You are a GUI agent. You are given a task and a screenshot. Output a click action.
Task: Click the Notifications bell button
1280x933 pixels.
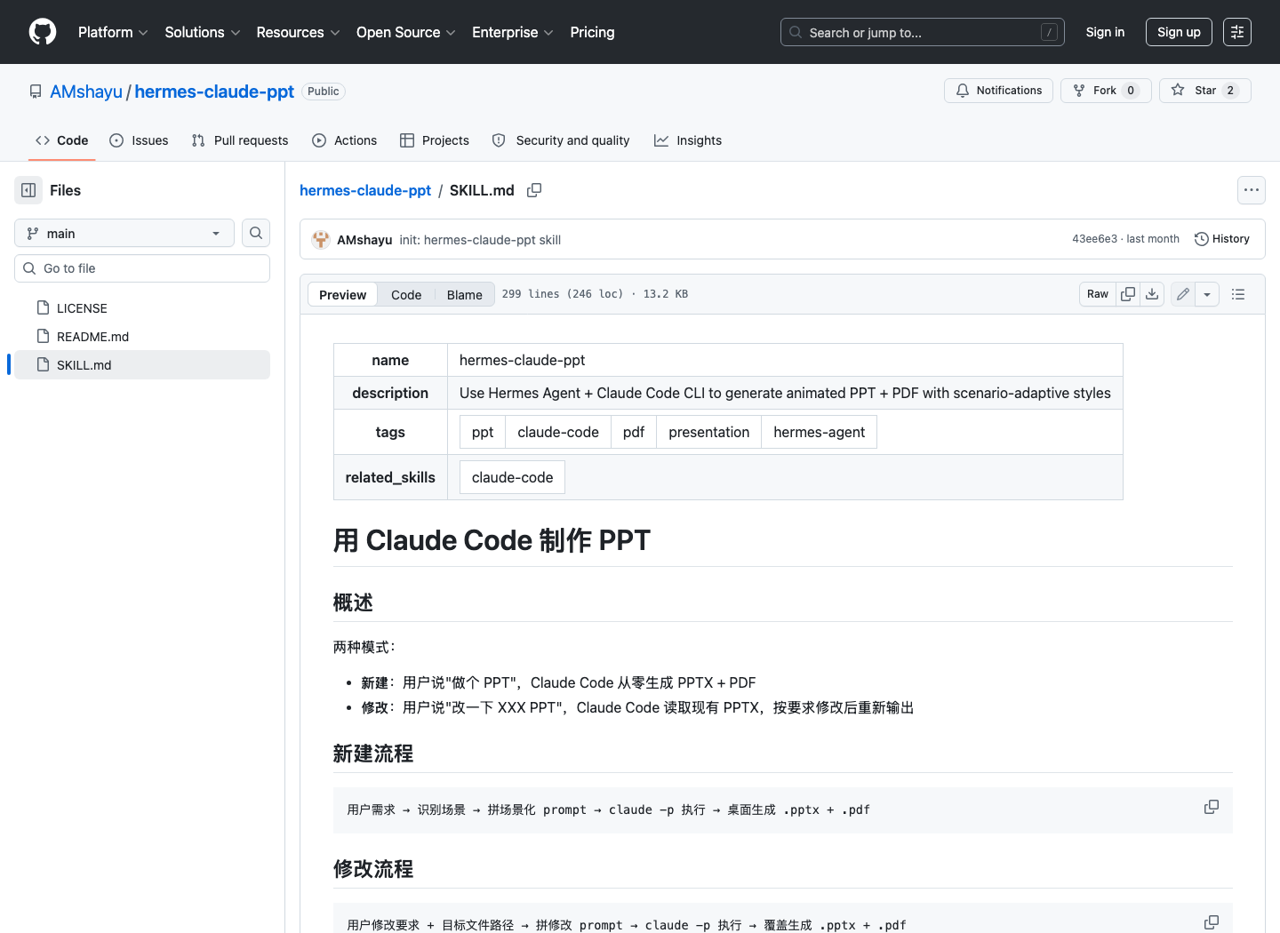pyautogui.click(x=998, y=91)
